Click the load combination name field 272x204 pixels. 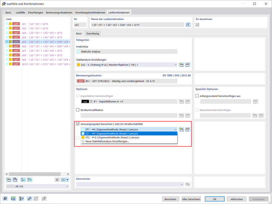point(137,25)
